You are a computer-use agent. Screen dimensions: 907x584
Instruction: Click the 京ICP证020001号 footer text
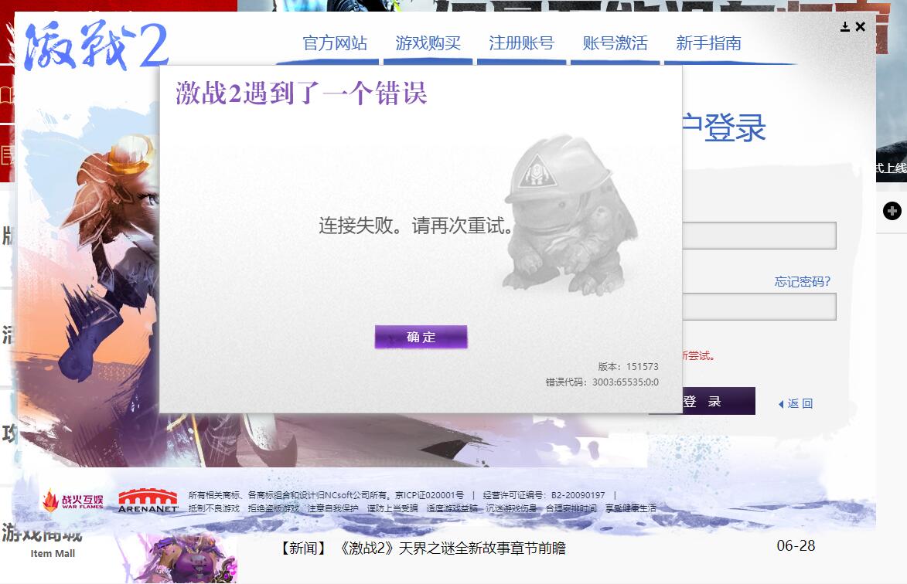click(x=430, y=495)
